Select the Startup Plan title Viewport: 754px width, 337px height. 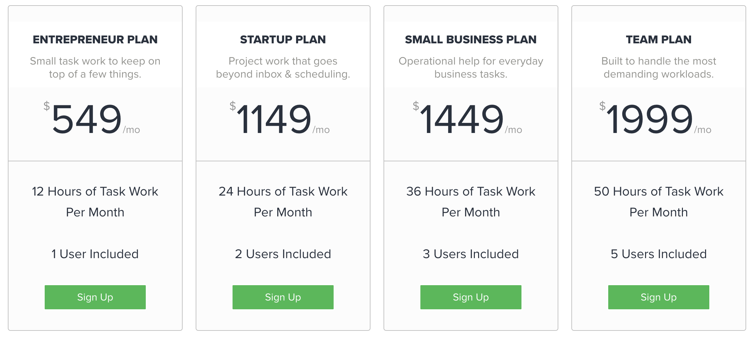[283, 39]
